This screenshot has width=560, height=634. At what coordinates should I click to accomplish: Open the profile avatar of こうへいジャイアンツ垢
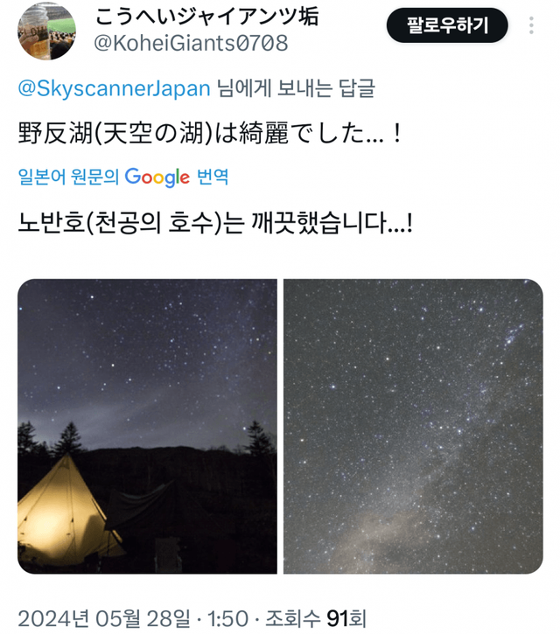(46, 31)
